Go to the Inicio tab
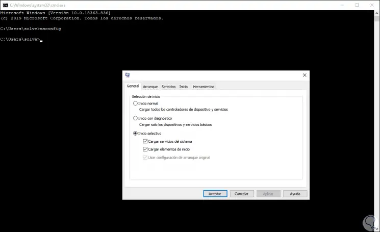The width and height of the screenshot is (380, 232). (x=184, y=87)
